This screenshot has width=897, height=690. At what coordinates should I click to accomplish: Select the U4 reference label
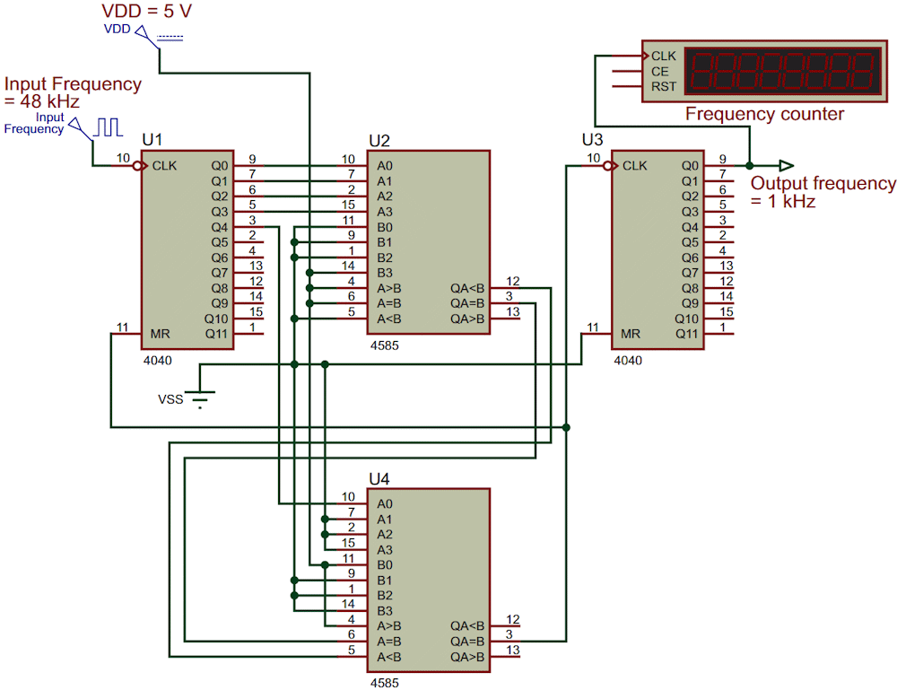pos(379,479)
